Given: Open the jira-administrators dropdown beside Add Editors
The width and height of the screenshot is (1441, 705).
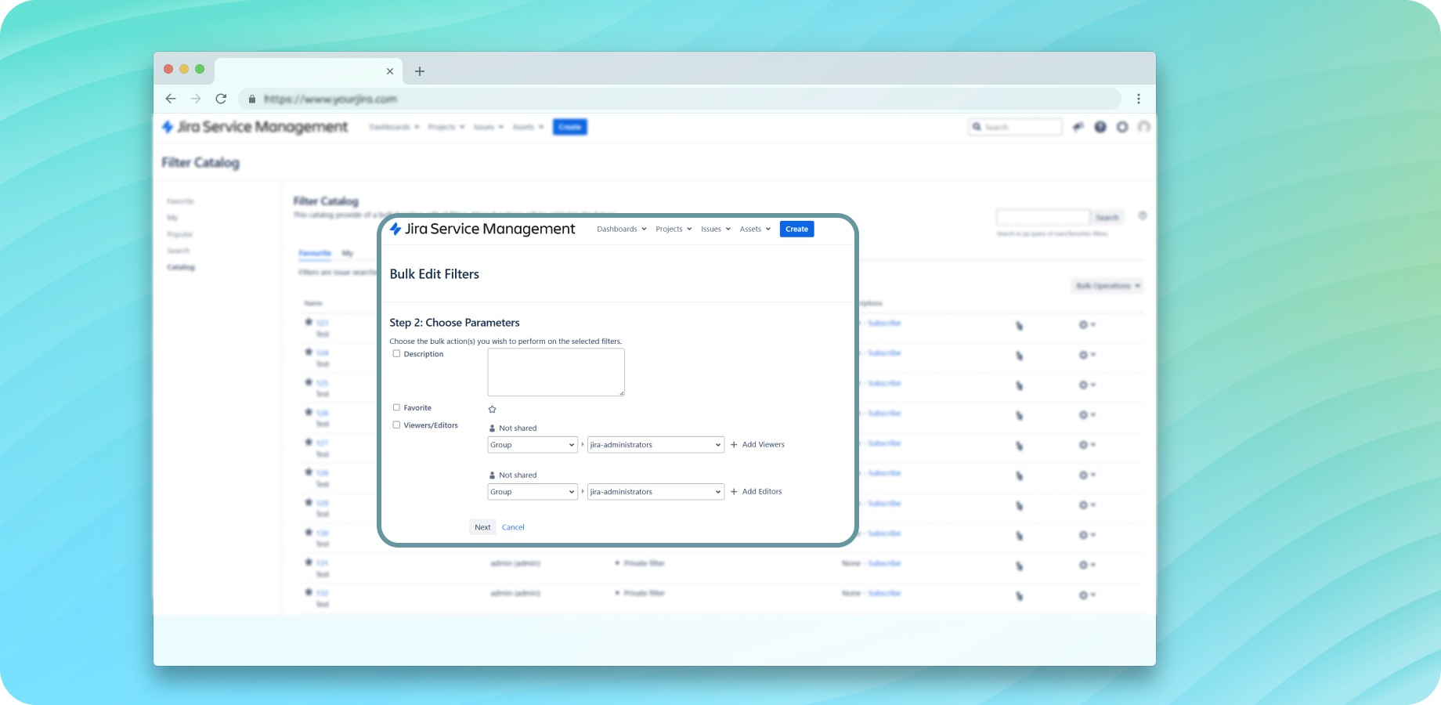Looking at the screenshot, I should 655,492.
